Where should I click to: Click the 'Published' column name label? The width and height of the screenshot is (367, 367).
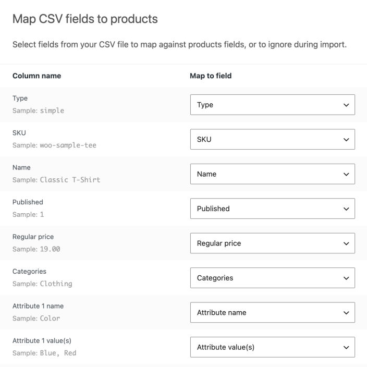(x=28, y=202)
